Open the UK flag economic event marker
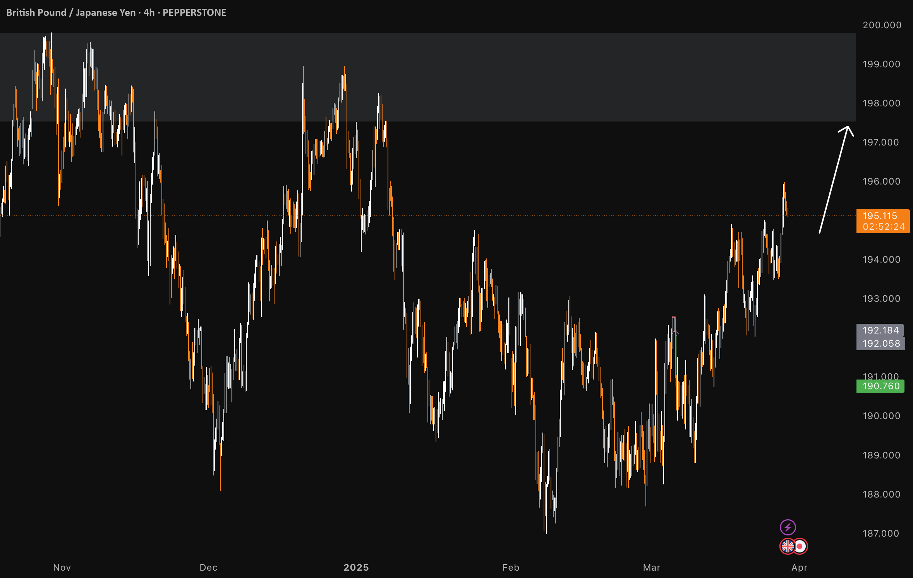 (x=787, y=546)
